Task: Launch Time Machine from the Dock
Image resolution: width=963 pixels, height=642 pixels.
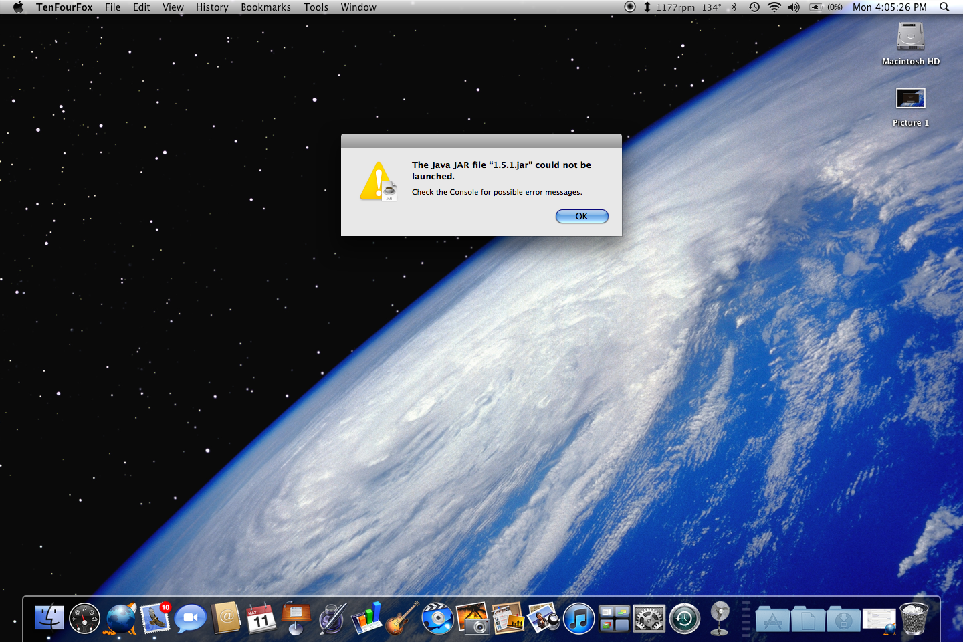Action: pos(685,618)
